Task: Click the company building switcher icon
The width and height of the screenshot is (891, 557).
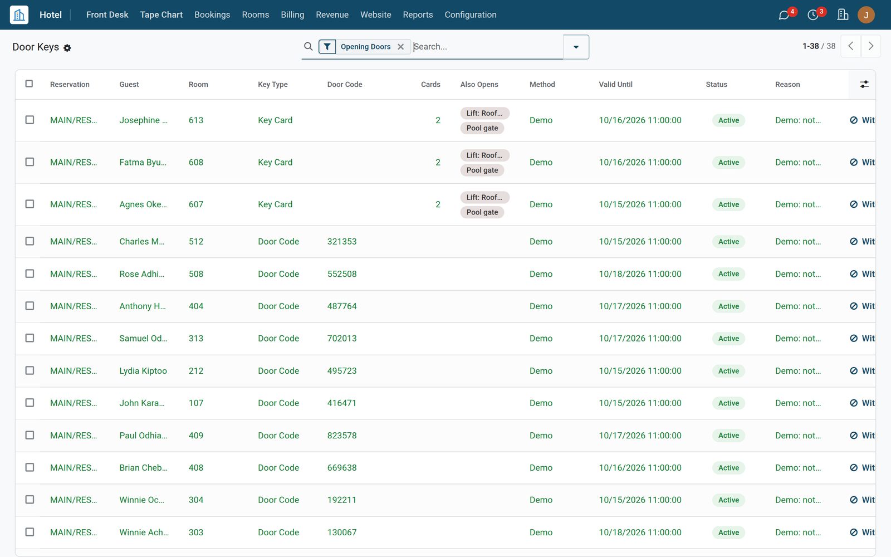Action: tap(843, 14)
